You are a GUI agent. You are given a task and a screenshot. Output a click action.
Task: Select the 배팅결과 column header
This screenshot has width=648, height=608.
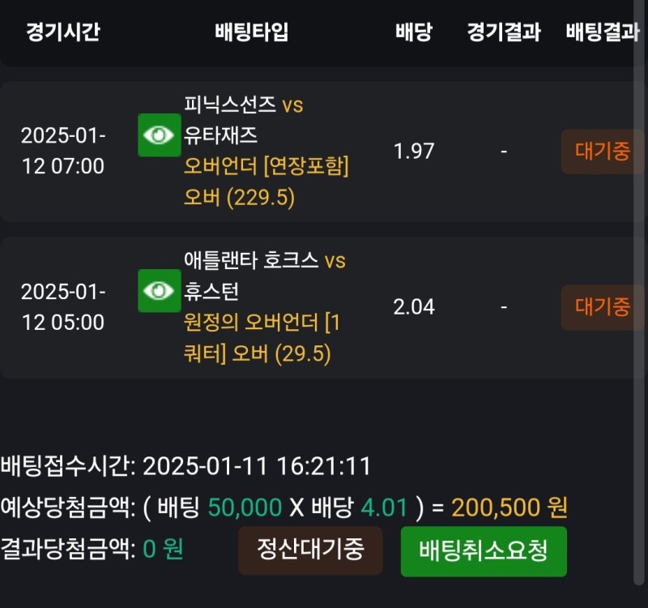602,32
